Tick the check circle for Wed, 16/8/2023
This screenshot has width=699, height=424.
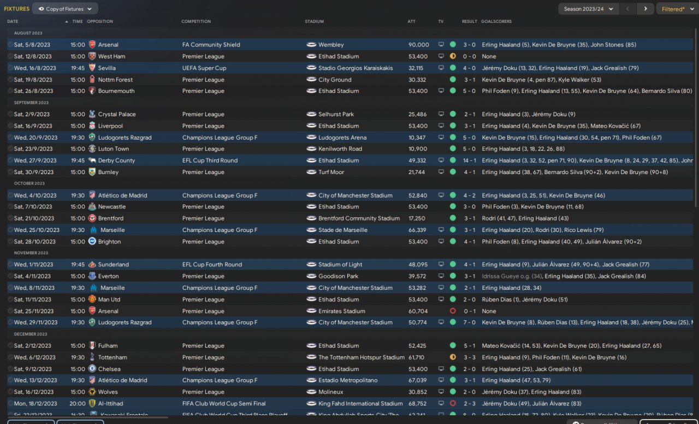coord(10,68)
